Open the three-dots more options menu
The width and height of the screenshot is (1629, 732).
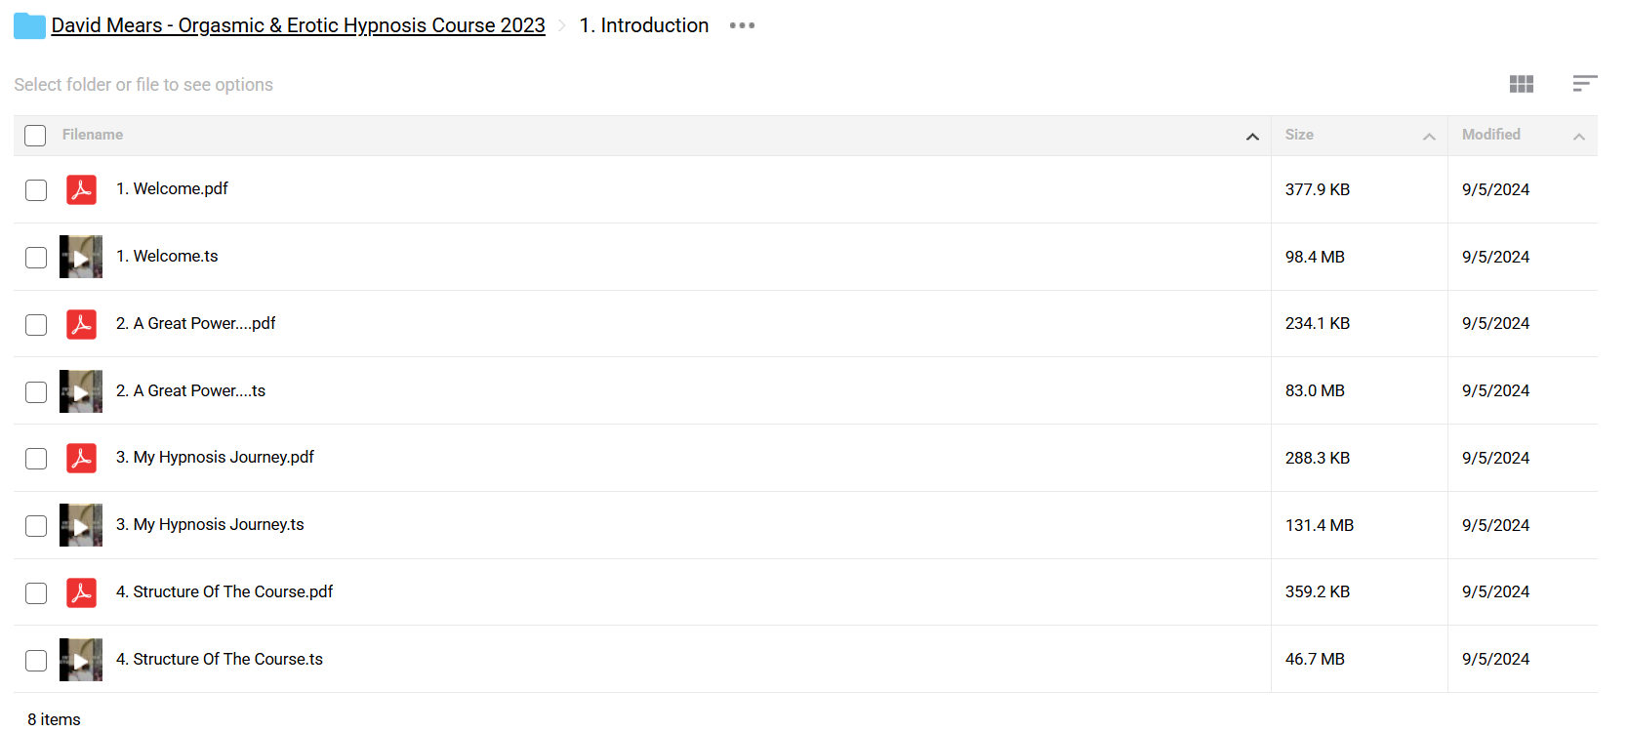(x=742, y=25)
